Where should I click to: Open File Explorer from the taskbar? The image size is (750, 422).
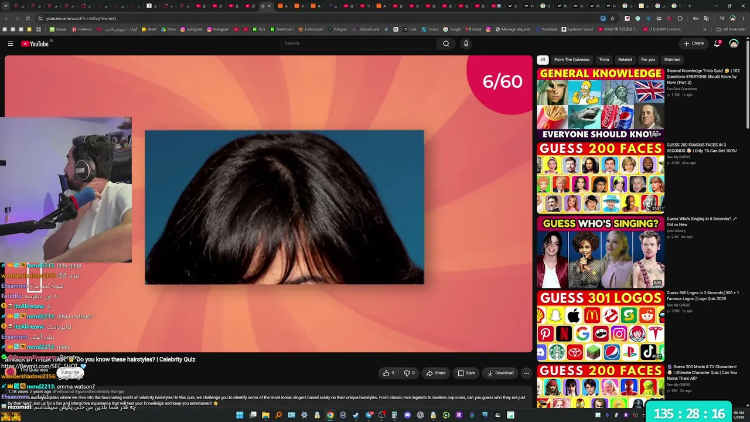click(265, 416)
